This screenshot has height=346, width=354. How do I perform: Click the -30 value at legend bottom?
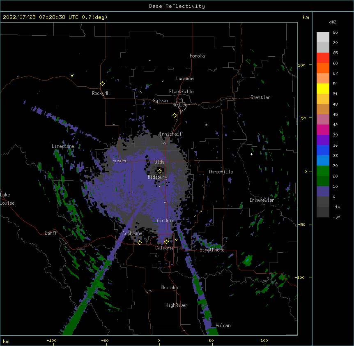click(336, 217)
